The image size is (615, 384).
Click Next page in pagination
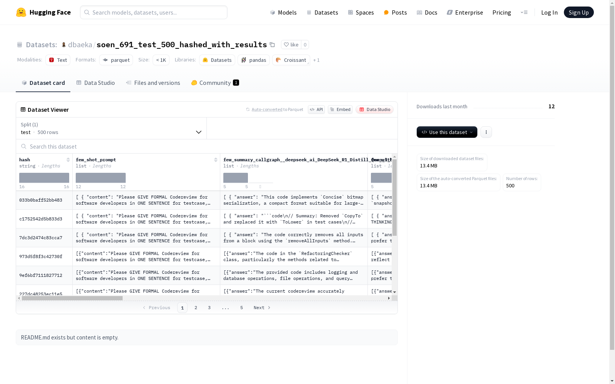(262, 308)
